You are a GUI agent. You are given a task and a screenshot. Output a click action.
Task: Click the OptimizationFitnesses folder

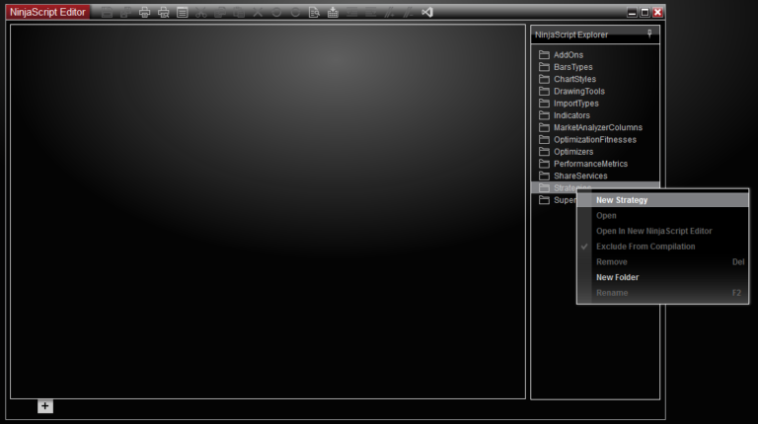click(x=594, y=140)
